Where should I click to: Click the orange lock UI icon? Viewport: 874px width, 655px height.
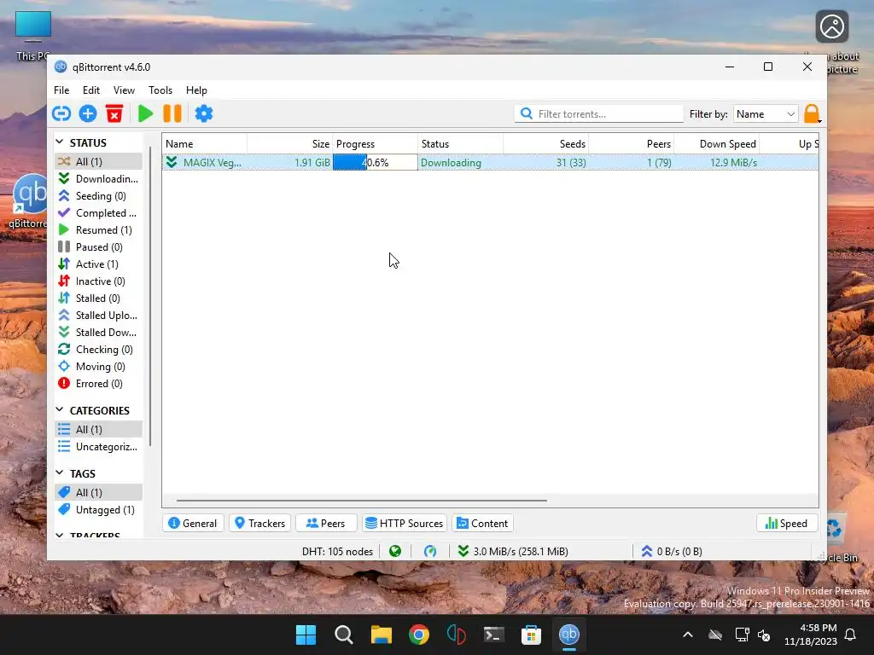tap(812, 113)
